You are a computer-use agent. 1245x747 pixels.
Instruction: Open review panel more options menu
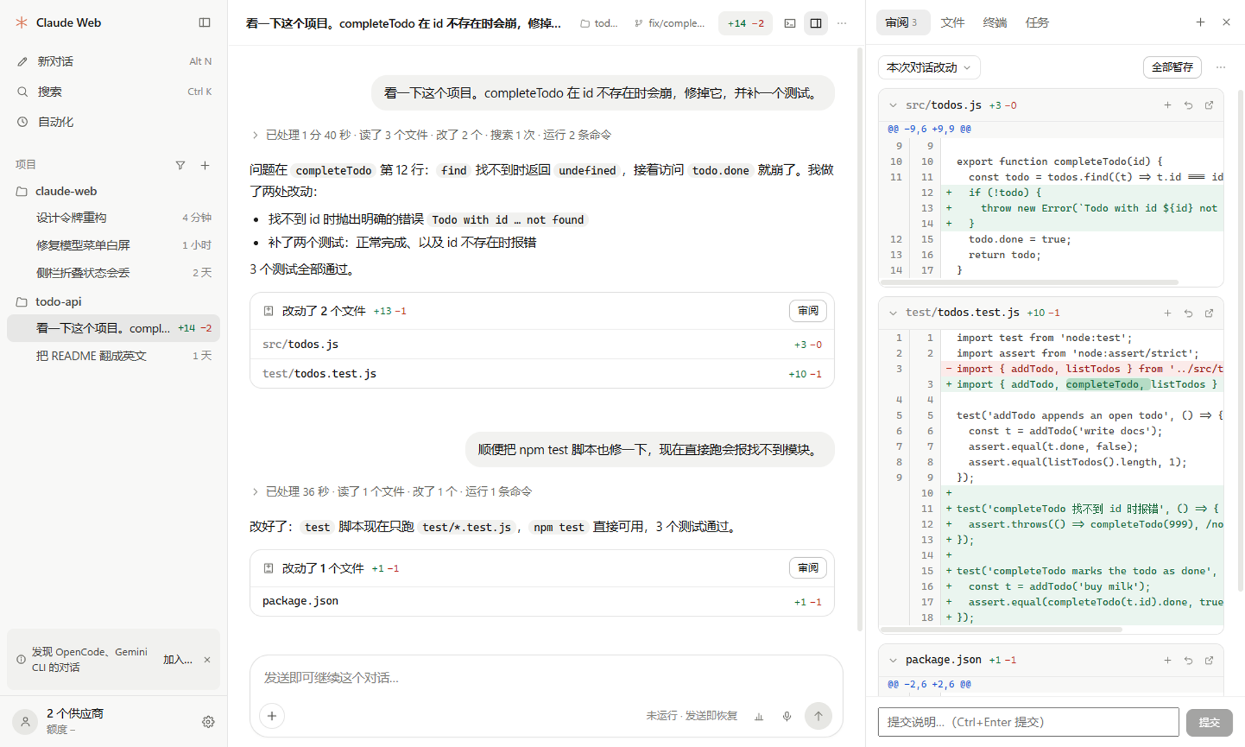(x=1221, y=68)
